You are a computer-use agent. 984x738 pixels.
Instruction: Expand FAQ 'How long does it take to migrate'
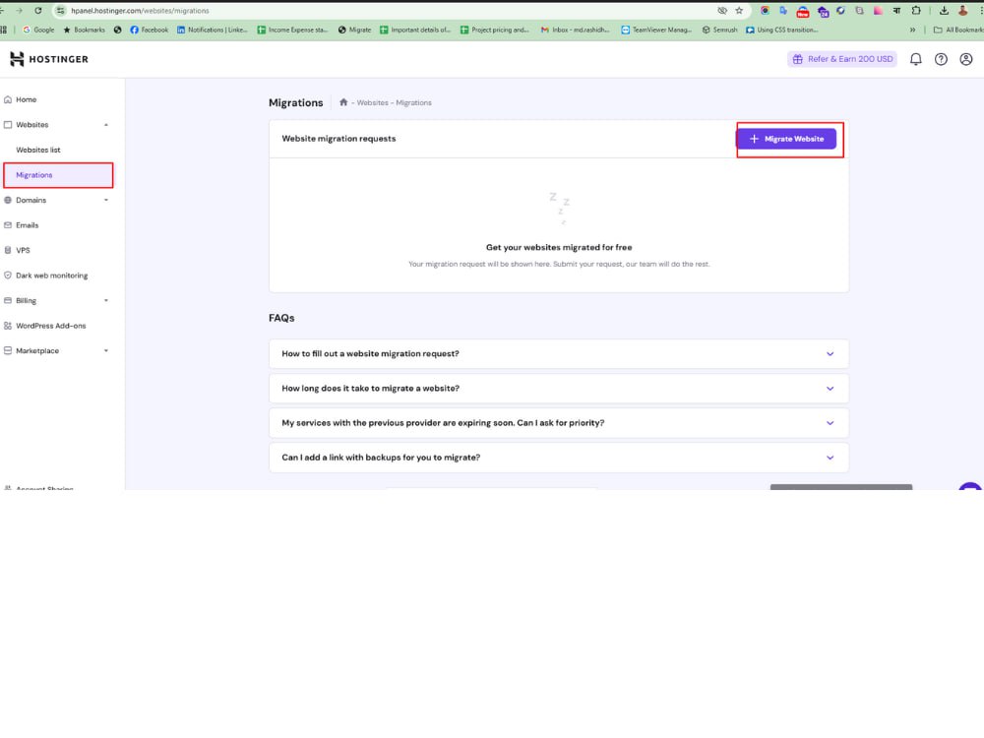(559, 389)
